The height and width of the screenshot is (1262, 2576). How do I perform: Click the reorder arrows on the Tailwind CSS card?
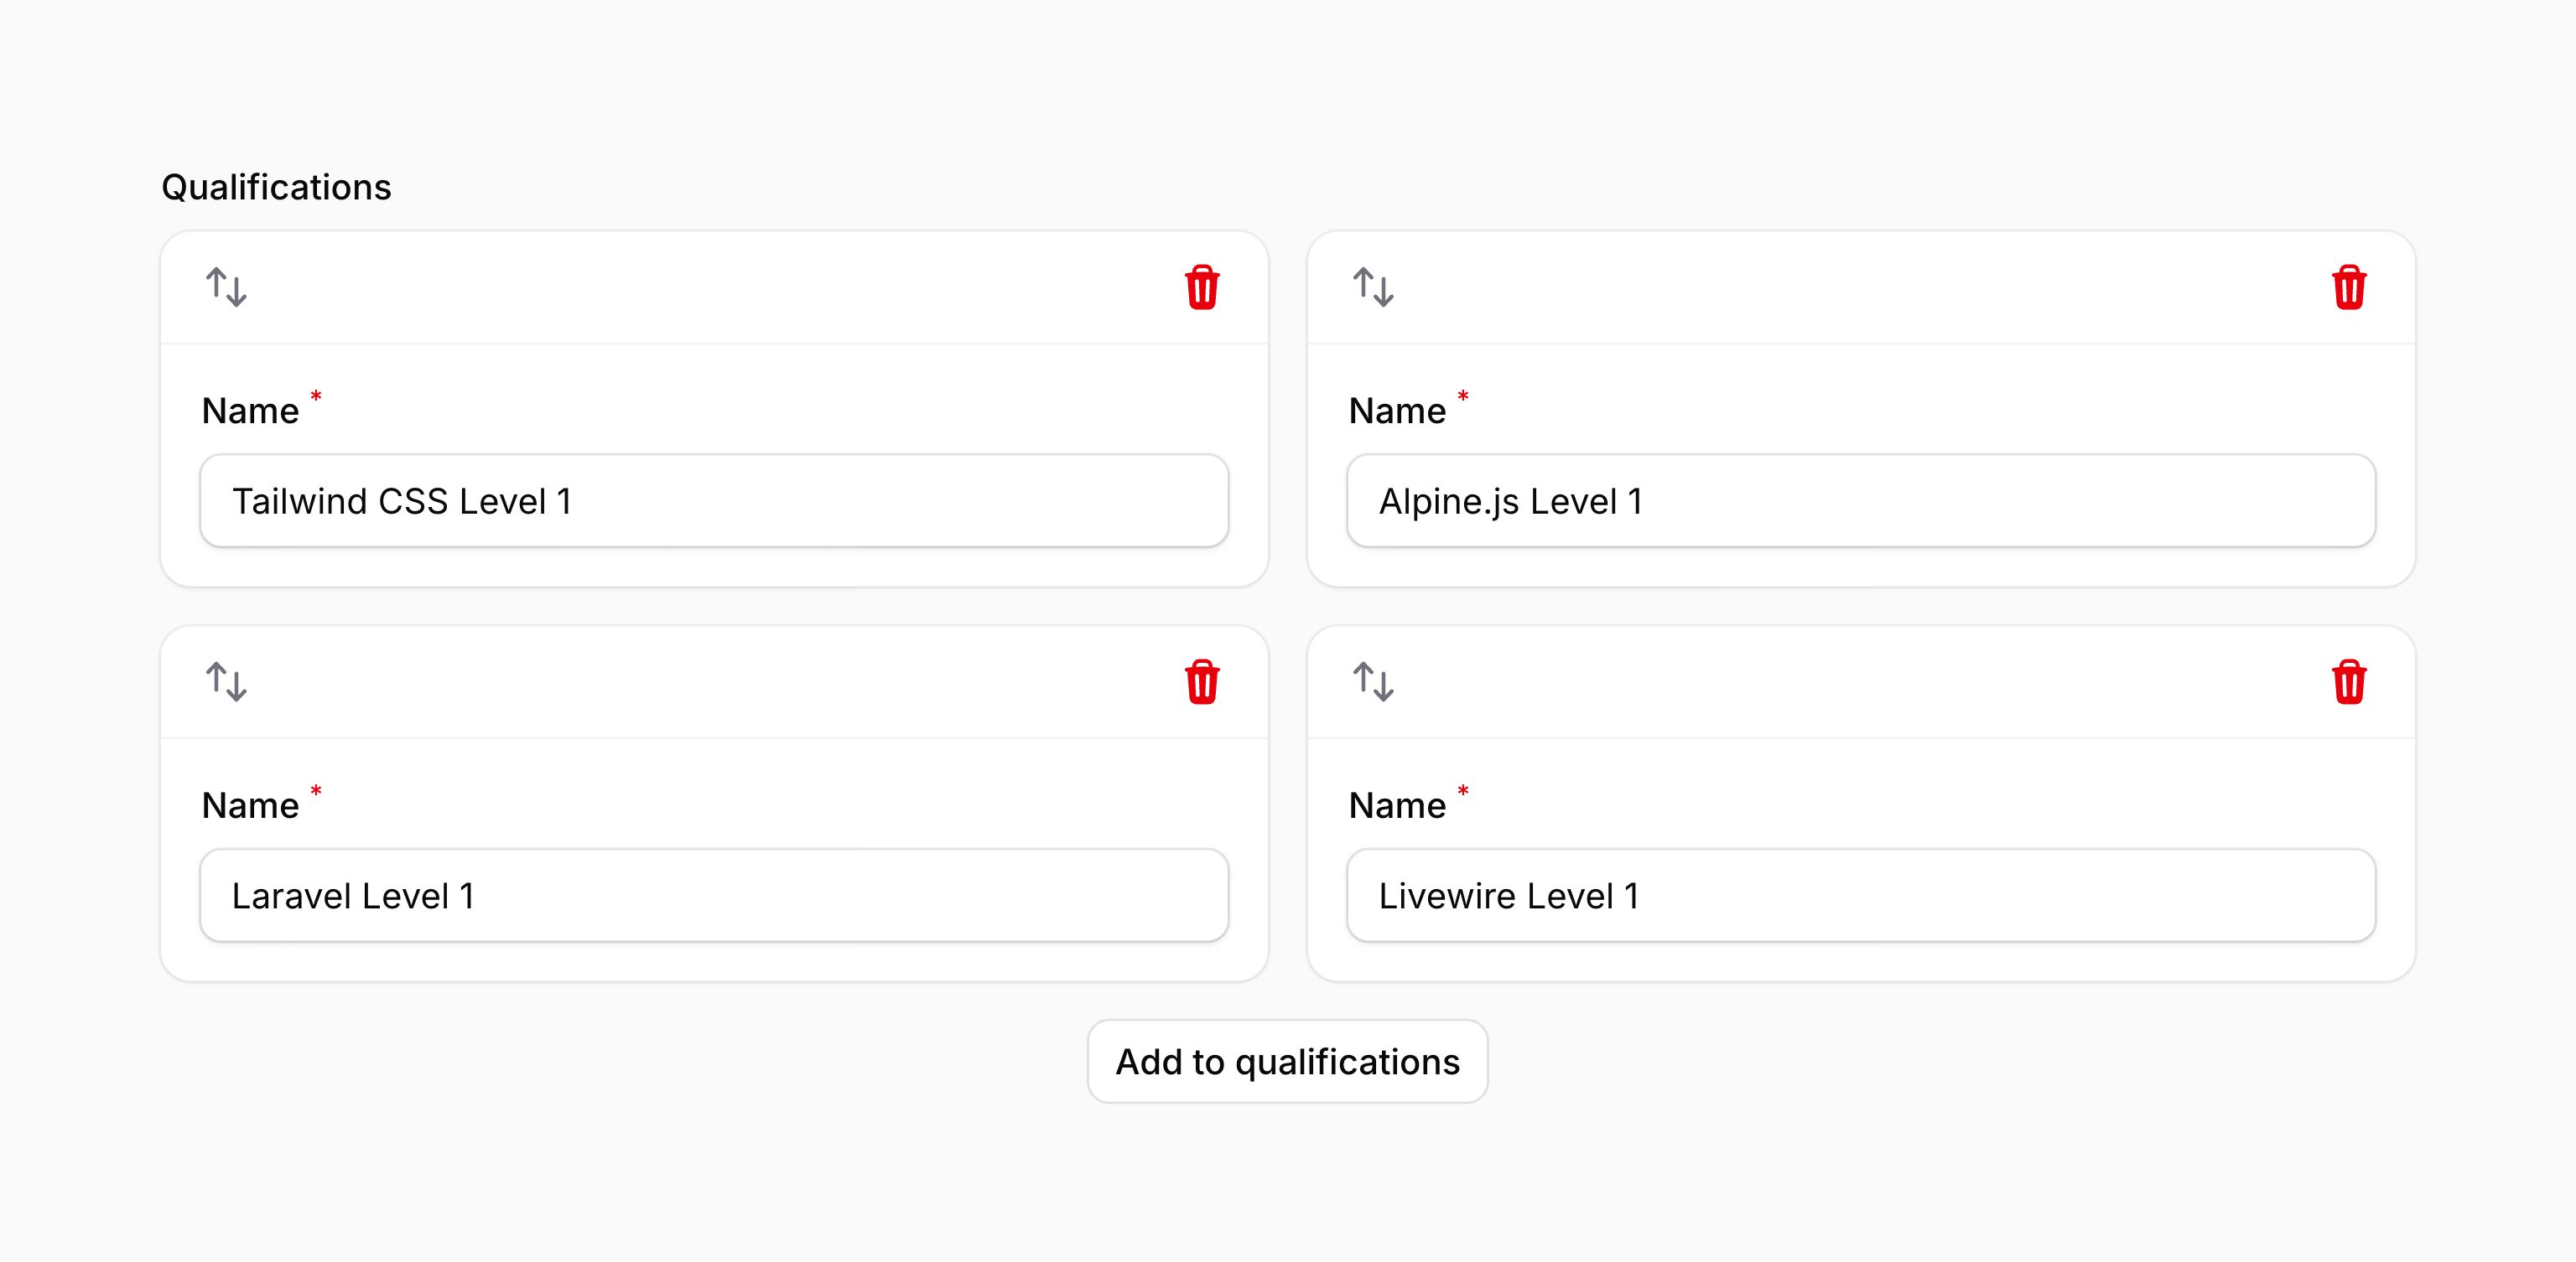coord(226,287)
